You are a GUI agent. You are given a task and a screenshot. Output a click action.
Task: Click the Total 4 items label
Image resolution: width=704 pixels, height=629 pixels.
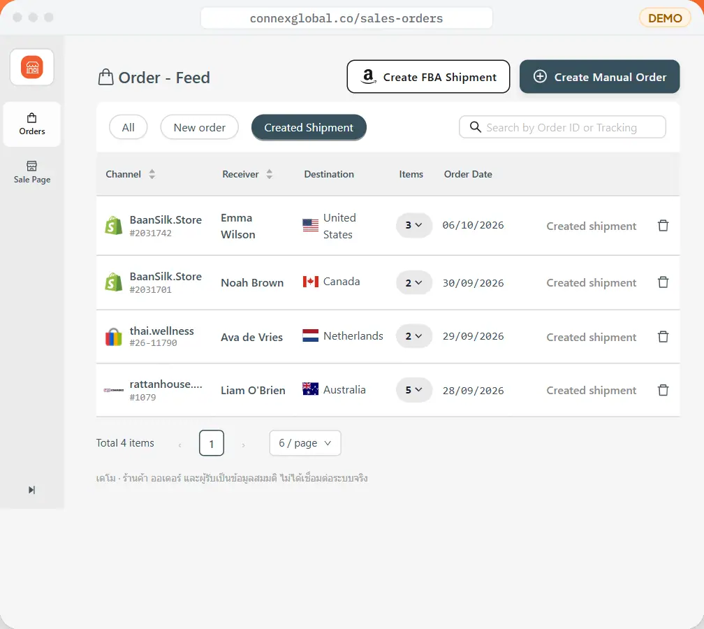tap(125, 443)
